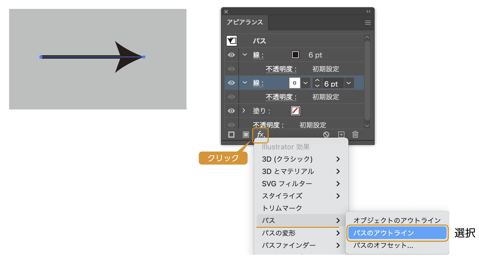Open SVG フィルター submenu
Screen dimensions: 479x263
tap(301, 184)
